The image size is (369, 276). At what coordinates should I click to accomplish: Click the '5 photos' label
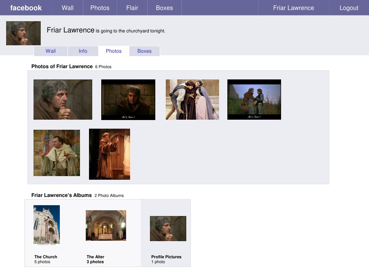(42, 262)
